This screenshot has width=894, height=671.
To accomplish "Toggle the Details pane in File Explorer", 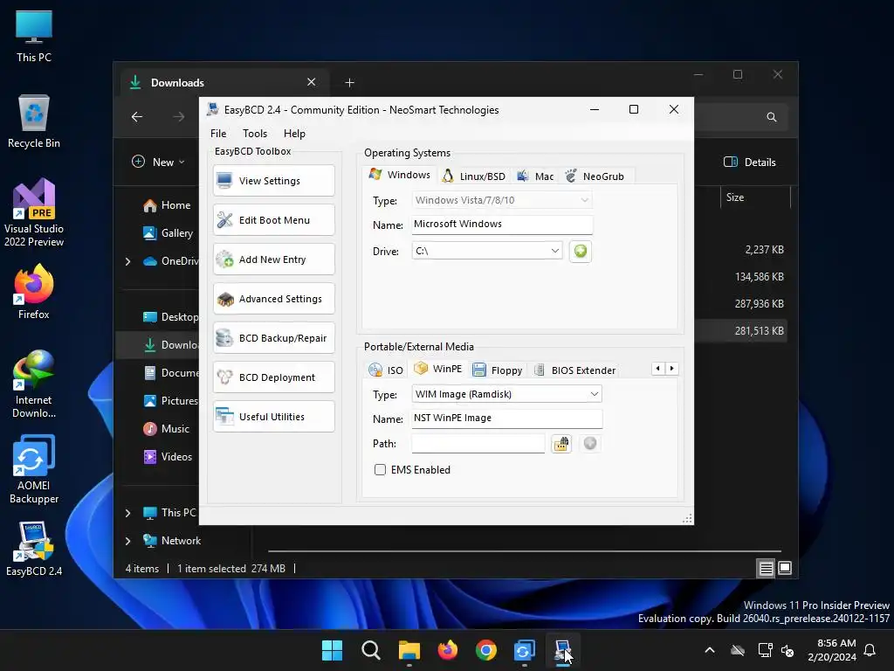I will pos(750,162).
